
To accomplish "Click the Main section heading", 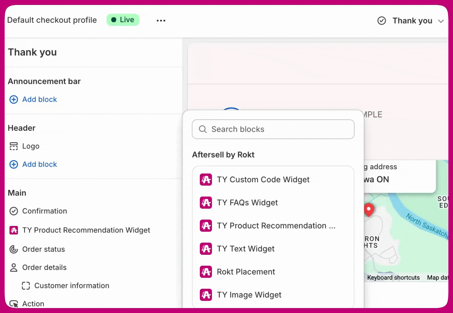I will tap(17, 193).
